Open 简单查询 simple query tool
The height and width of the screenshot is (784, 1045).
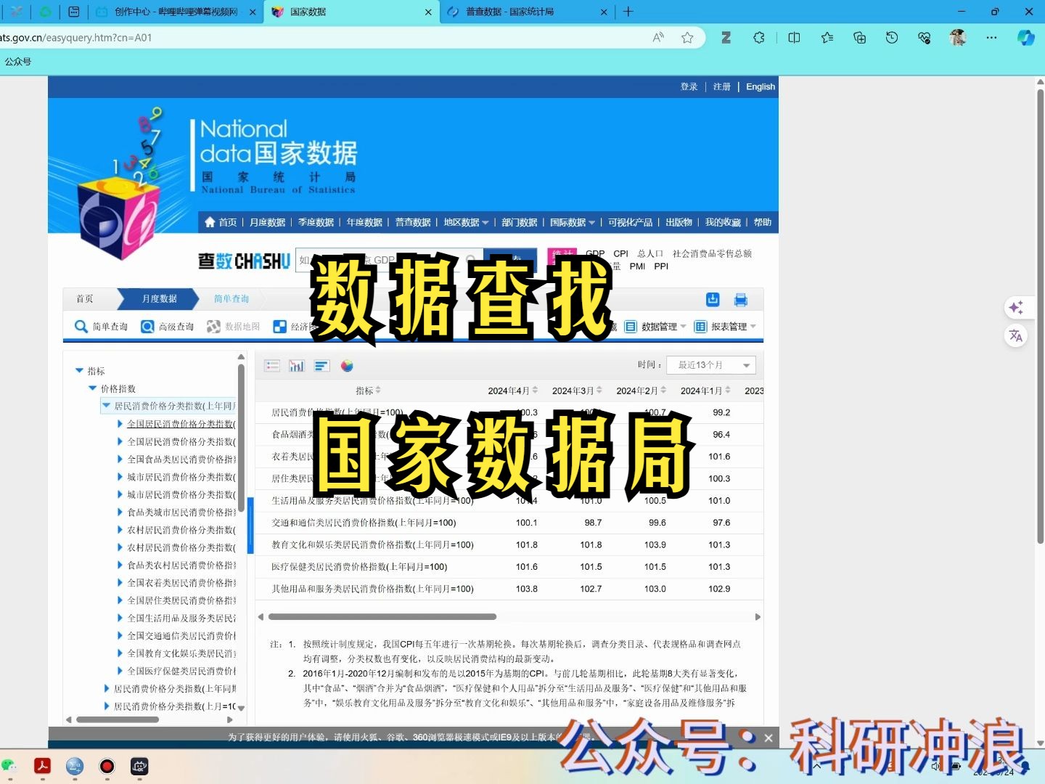pyautogui.click(x=102, y=327)
